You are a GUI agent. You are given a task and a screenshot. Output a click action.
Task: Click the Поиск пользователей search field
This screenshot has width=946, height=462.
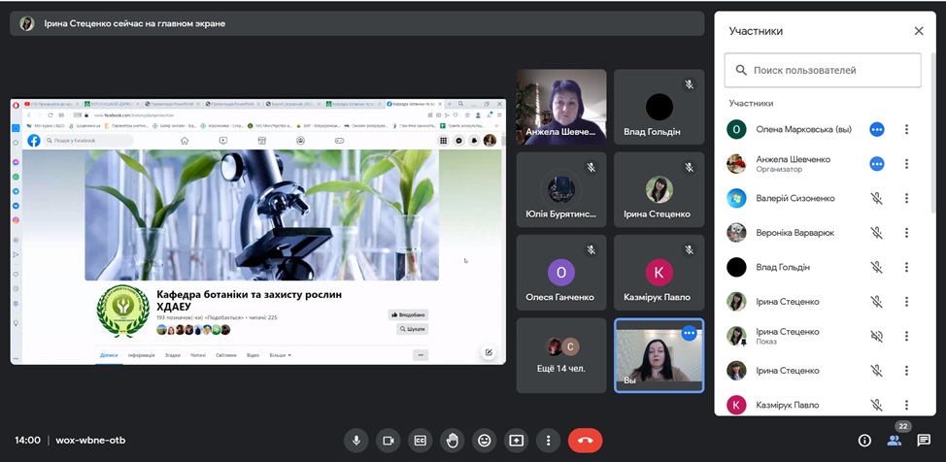click(823, 71)
